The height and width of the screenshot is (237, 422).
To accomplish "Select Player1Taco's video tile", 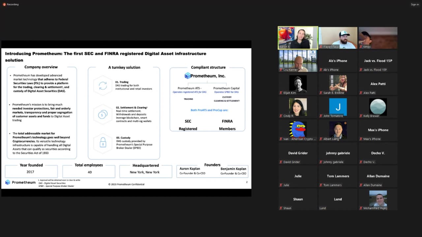I will [338, 38].
